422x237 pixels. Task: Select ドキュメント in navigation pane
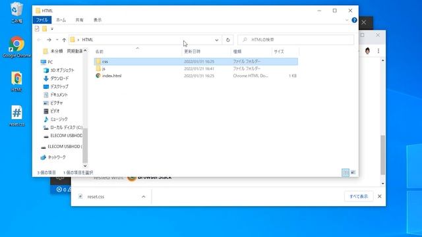coord(55,95)
